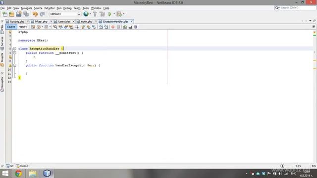
Task: Click the hint lightbulb on line 1
Action: [x=10, y=32]
